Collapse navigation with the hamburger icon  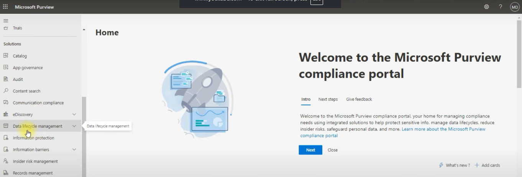[x=6, y=21]
